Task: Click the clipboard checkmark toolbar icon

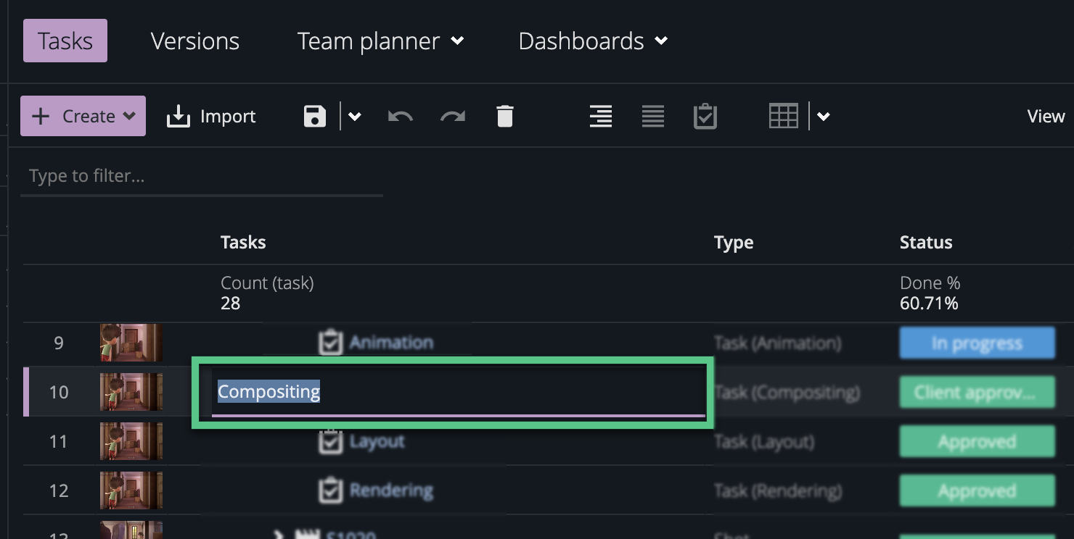Action: point(705,117)
